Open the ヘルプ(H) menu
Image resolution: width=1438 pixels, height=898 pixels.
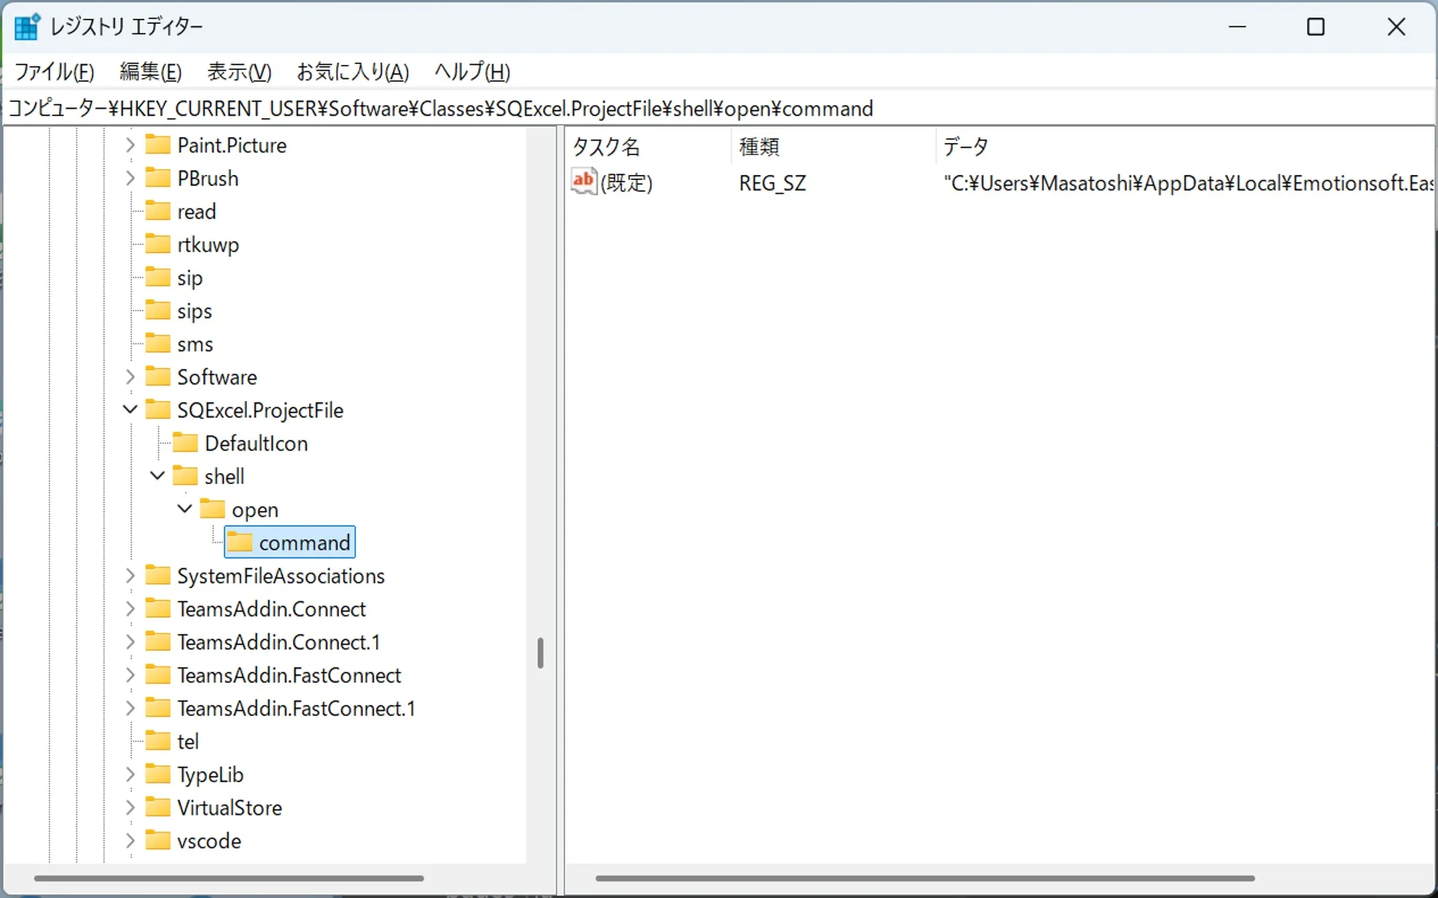[x=472, y=71]
